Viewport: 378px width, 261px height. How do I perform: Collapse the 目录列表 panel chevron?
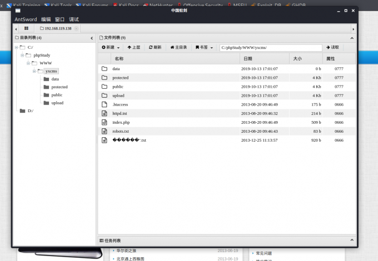(92, 38)
